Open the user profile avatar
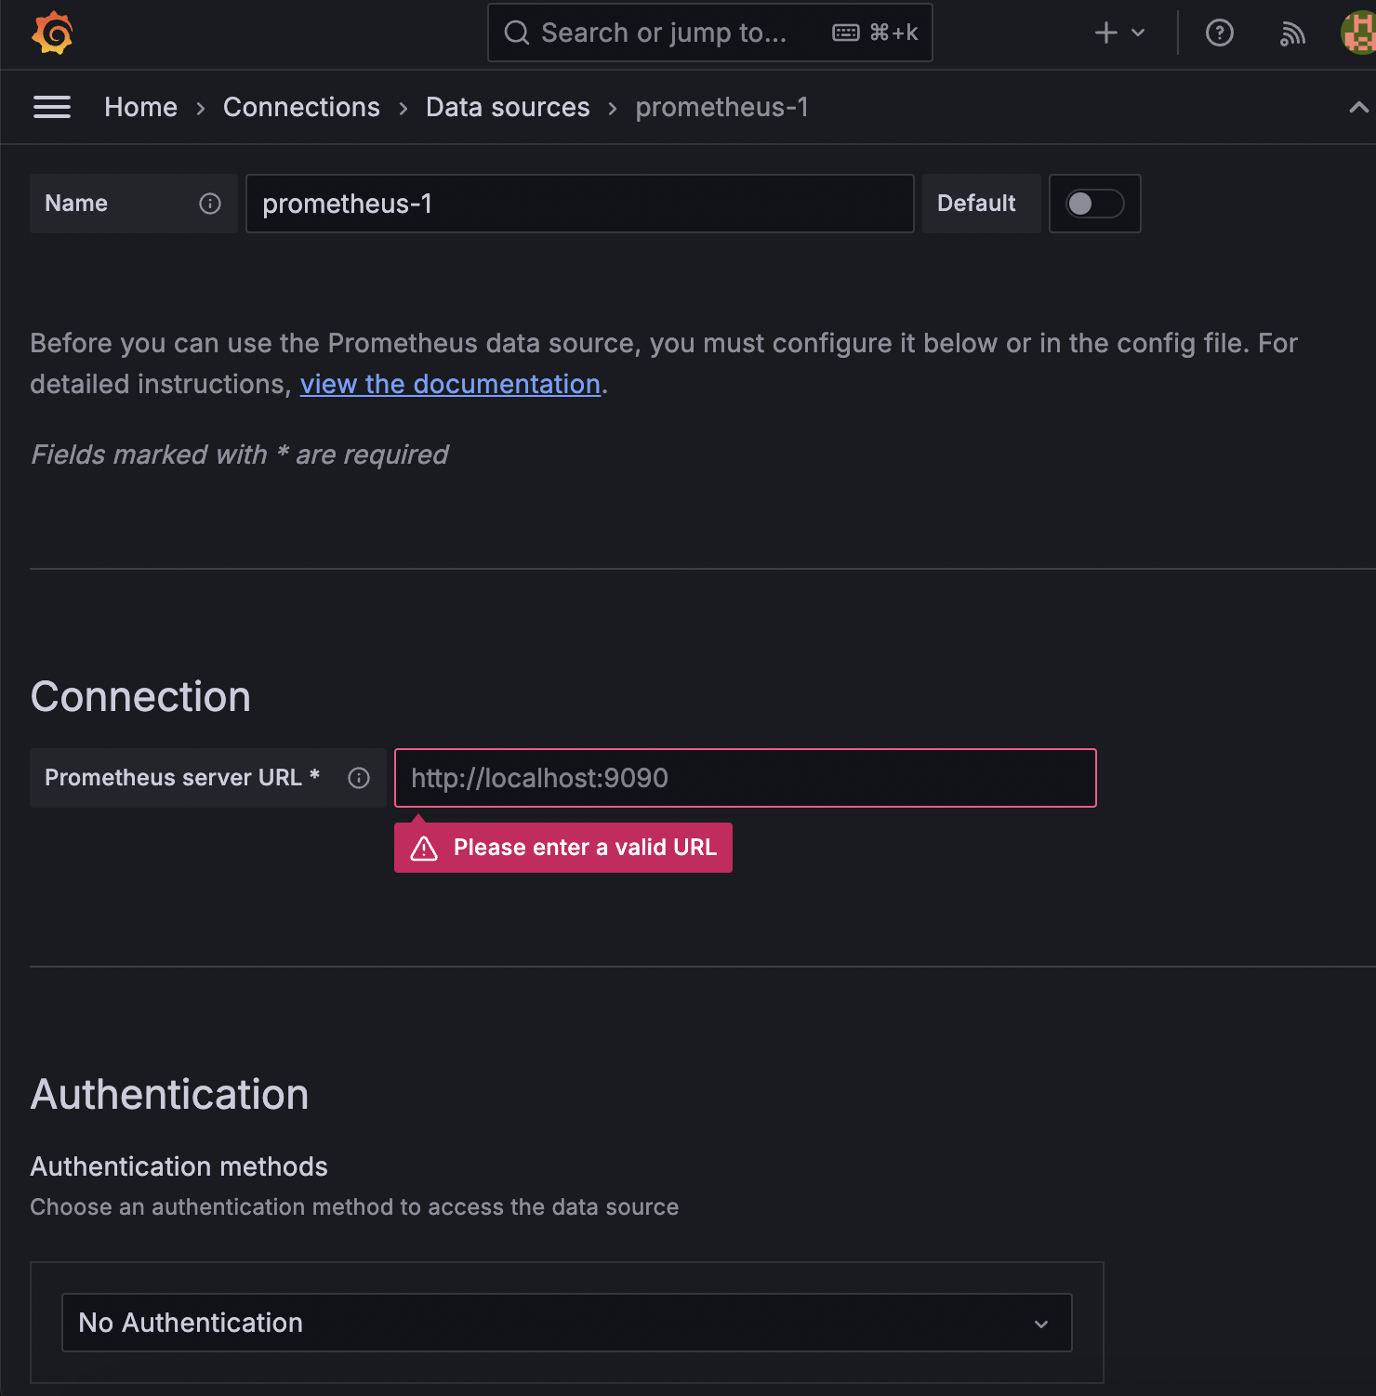1376x1396 pixels. tap(1358, 33)
